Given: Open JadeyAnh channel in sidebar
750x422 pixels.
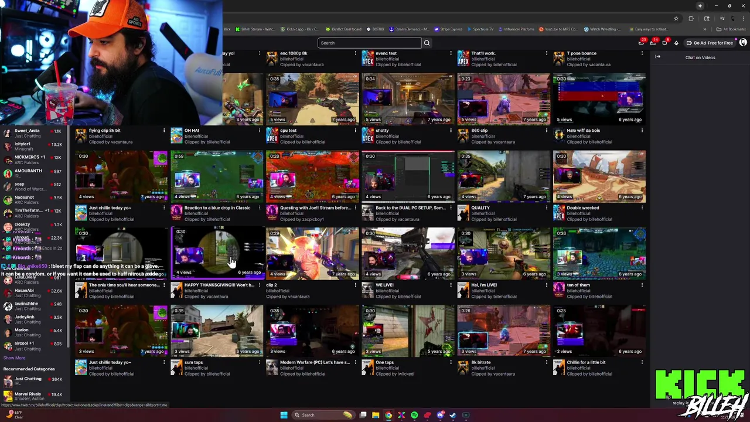Looking at the screenshot, I should 34,319.
